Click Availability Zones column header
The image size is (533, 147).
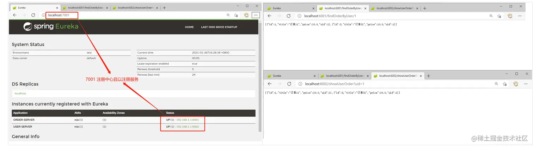point(114,113)
